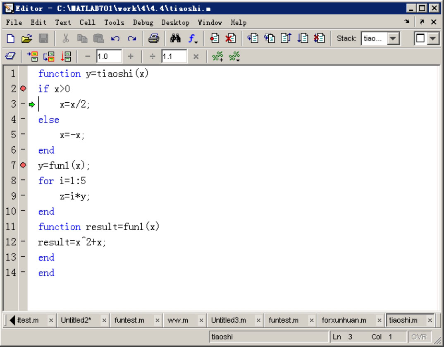Click the Set/Clear breakpoint icon

(x=215, y=39)
